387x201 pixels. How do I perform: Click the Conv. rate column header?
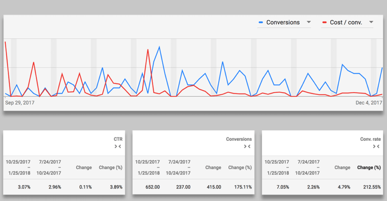pyautogui.click(x=371, y=139)
